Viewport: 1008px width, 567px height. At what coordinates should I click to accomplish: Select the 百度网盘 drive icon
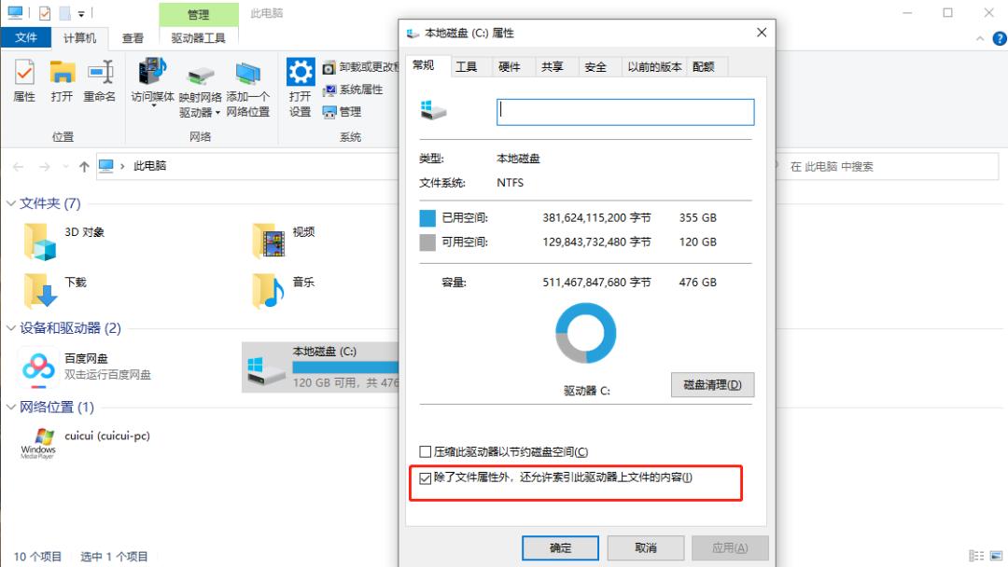click(38, 367)
